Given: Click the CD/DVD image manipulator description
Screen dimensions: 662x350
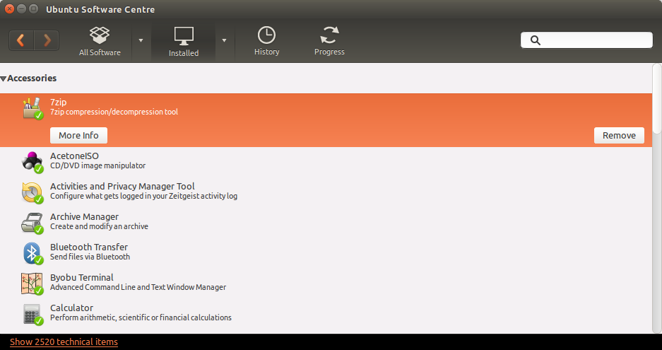Looking at the screenshot, I should coord(98,165).
